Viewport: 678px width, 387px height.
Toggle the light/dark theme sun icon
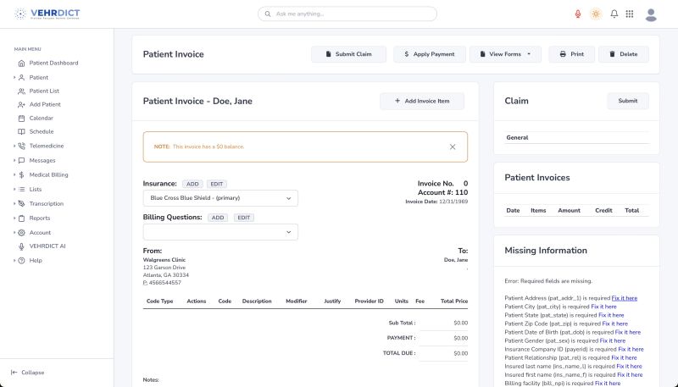(596, 14)
